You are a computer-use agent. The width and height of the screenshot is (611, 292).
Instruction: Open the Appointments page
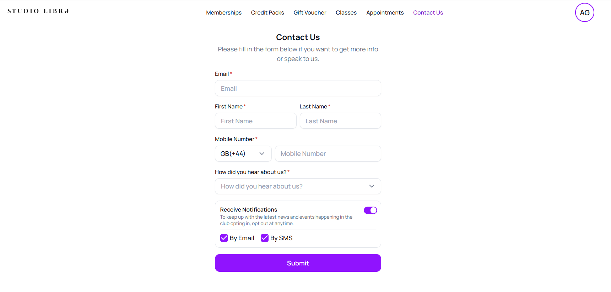click(x=385, y=13)
